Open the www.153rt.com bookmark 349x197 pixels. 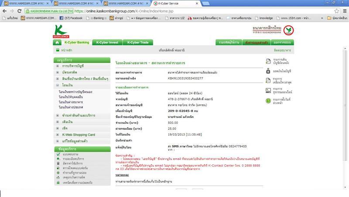coord(294,18)
